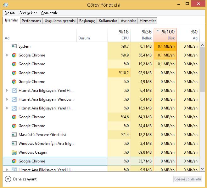Click the %0,7 CPU value cell
Viewport: 207px width, 188px height.
(119, 46)
